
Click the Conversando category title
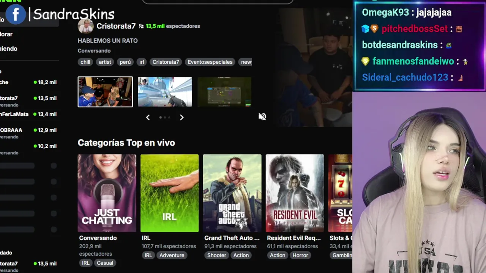(x=98, y=238)
